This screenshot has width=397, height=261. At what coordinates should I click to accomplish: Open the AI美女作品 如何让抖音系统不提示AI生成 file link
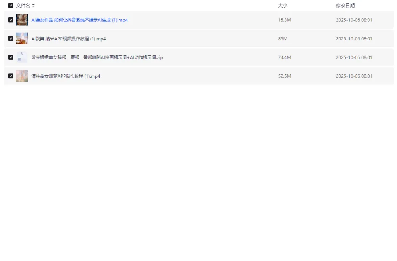[79, 20]
